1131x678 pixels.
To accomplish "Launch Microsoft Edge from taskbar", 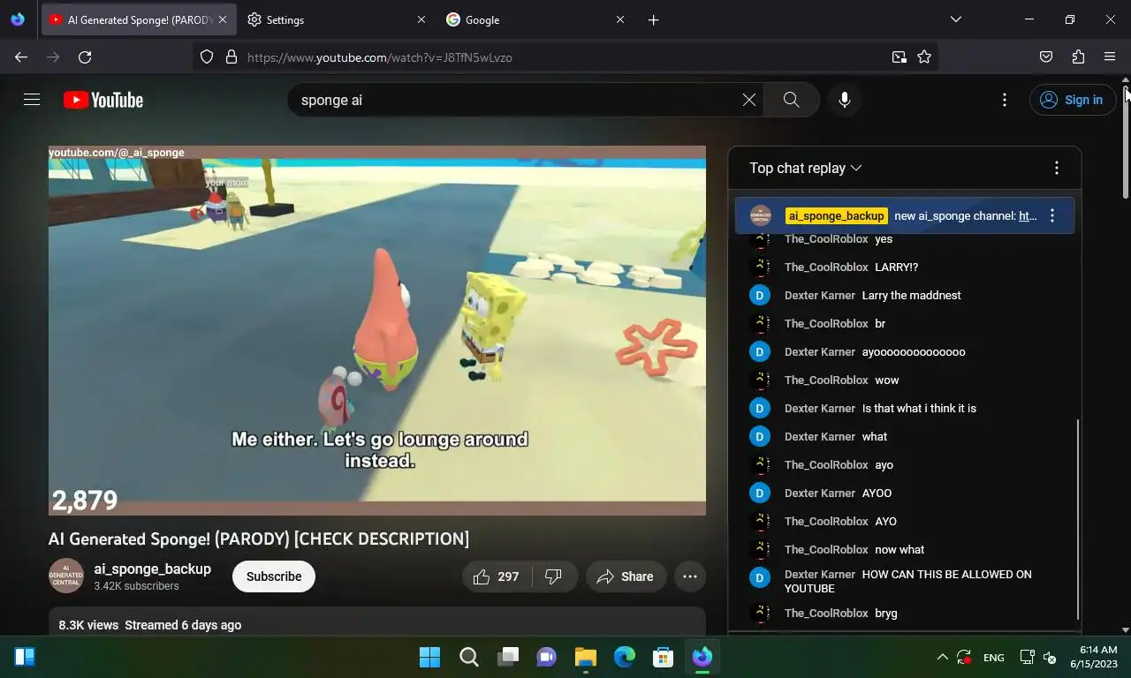I will point(625,657).
